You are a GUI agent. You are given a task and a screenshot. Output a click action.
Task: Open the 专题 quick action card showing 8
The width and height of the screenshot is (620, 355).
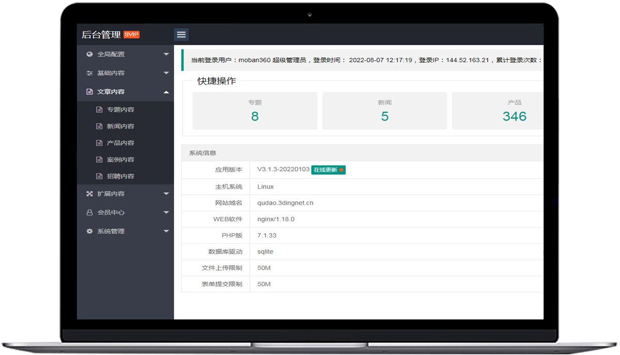pos(255,111)
